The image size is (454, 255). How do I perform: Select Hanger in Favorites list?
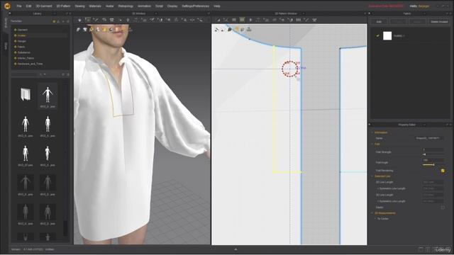point(22,41)
